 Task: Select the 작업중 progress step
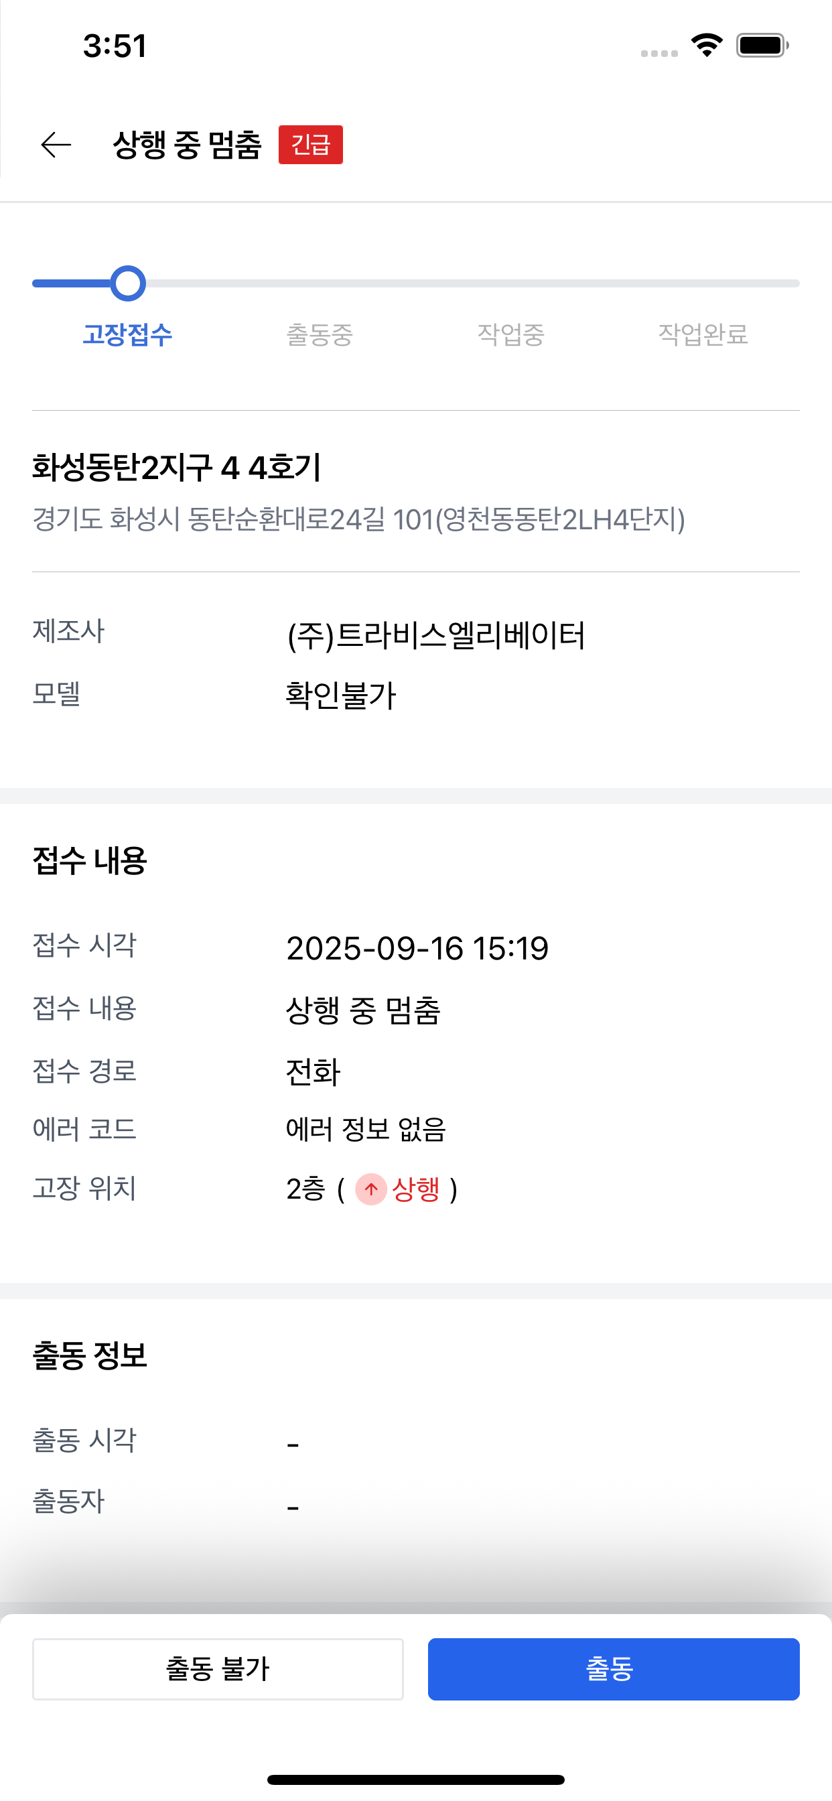(511, 335)
